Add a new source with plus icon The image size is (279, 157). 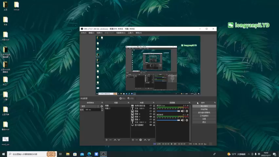(133, 140)
